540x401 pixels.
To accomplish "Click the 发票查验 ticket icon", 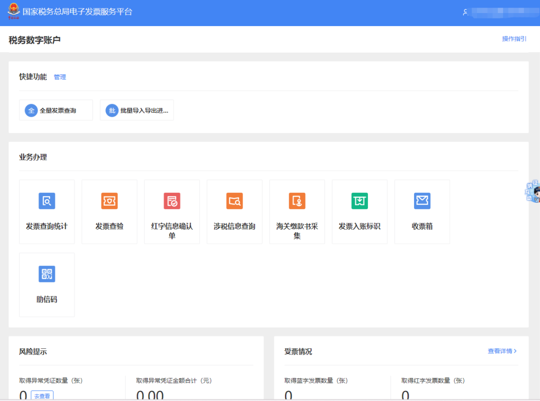I will (109, 201).
